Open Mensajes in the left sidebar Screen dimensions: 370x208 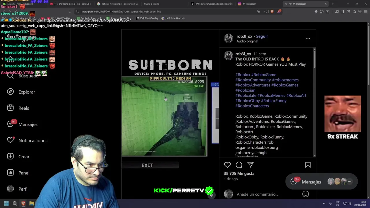(x=22, y=124)
